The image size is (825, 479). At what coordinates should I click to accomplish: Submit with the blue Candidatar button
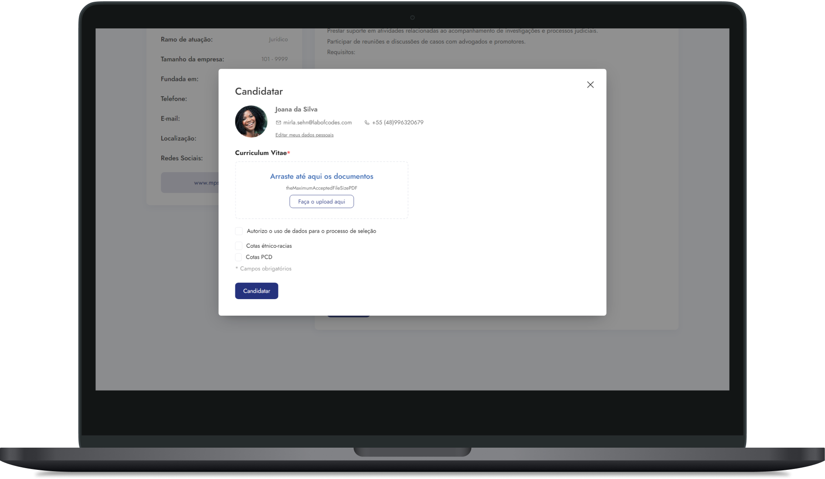tap(256, 291)
